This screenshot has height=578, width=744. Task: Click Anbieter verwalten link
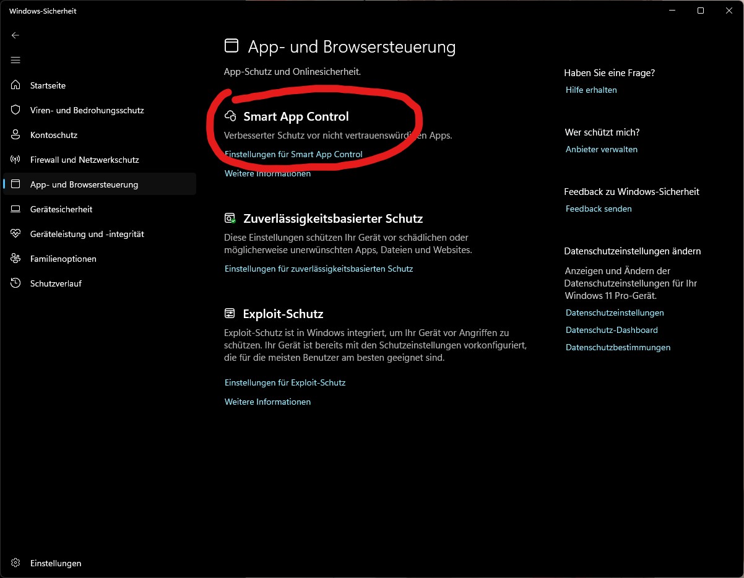click(602, 149)
